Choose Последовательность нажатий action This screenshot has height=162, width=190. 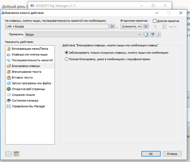point(30,60)
